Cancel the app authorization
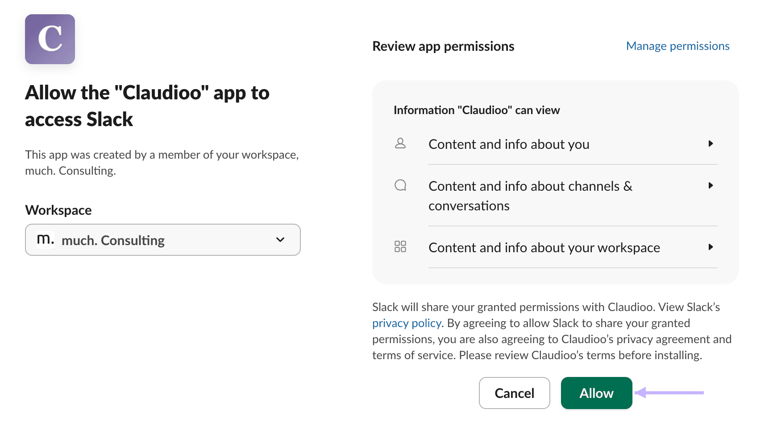Viewport: 773px width, 426px height. click(514, 393)
